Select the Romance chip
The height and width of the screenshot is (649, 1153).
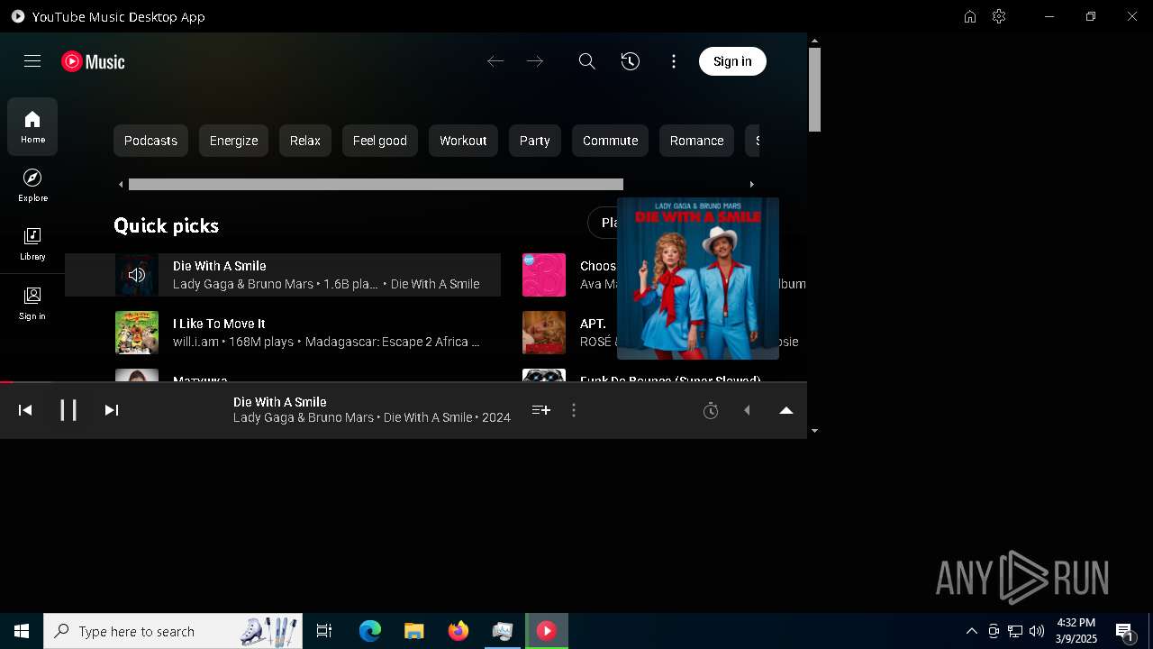pyautogui.click(x=696, y=141)
